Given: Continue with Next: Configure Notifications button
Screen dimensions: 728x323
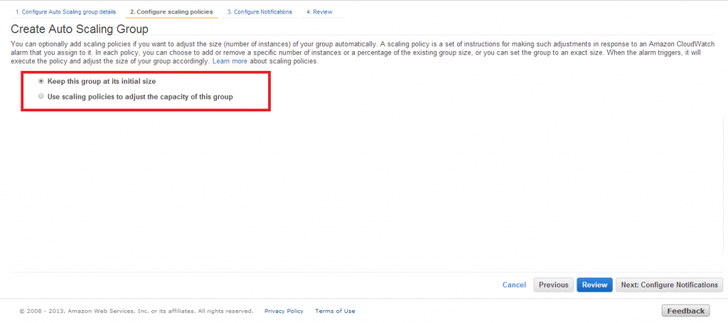Looking at the screenshot, I should click(x=669, y=285).
